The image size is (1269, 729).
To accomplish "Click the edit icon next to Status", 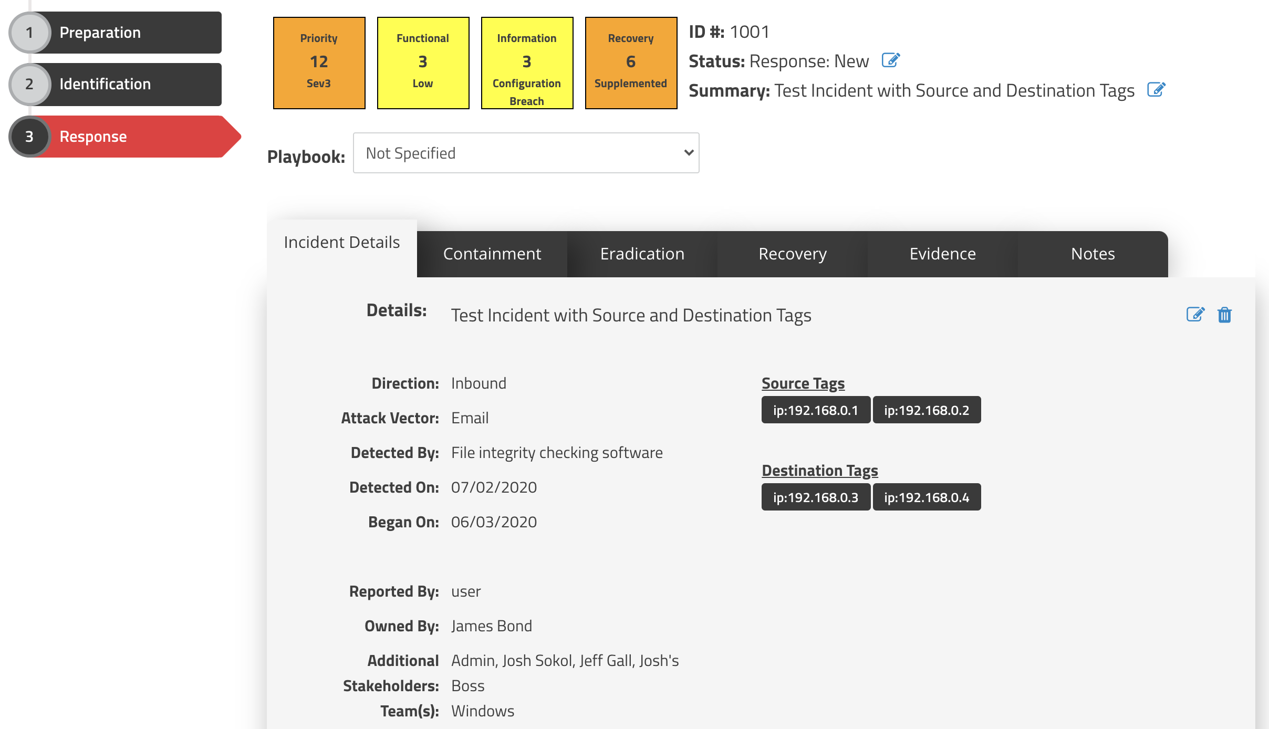I will tap(890, 60).
